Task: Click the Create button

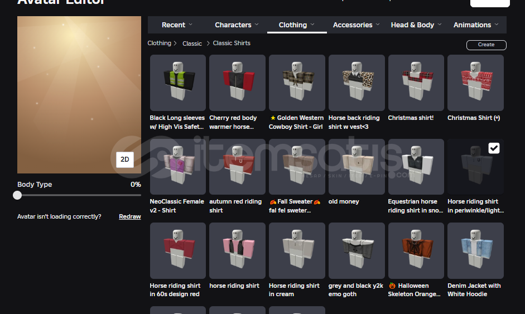Action: 486,45
